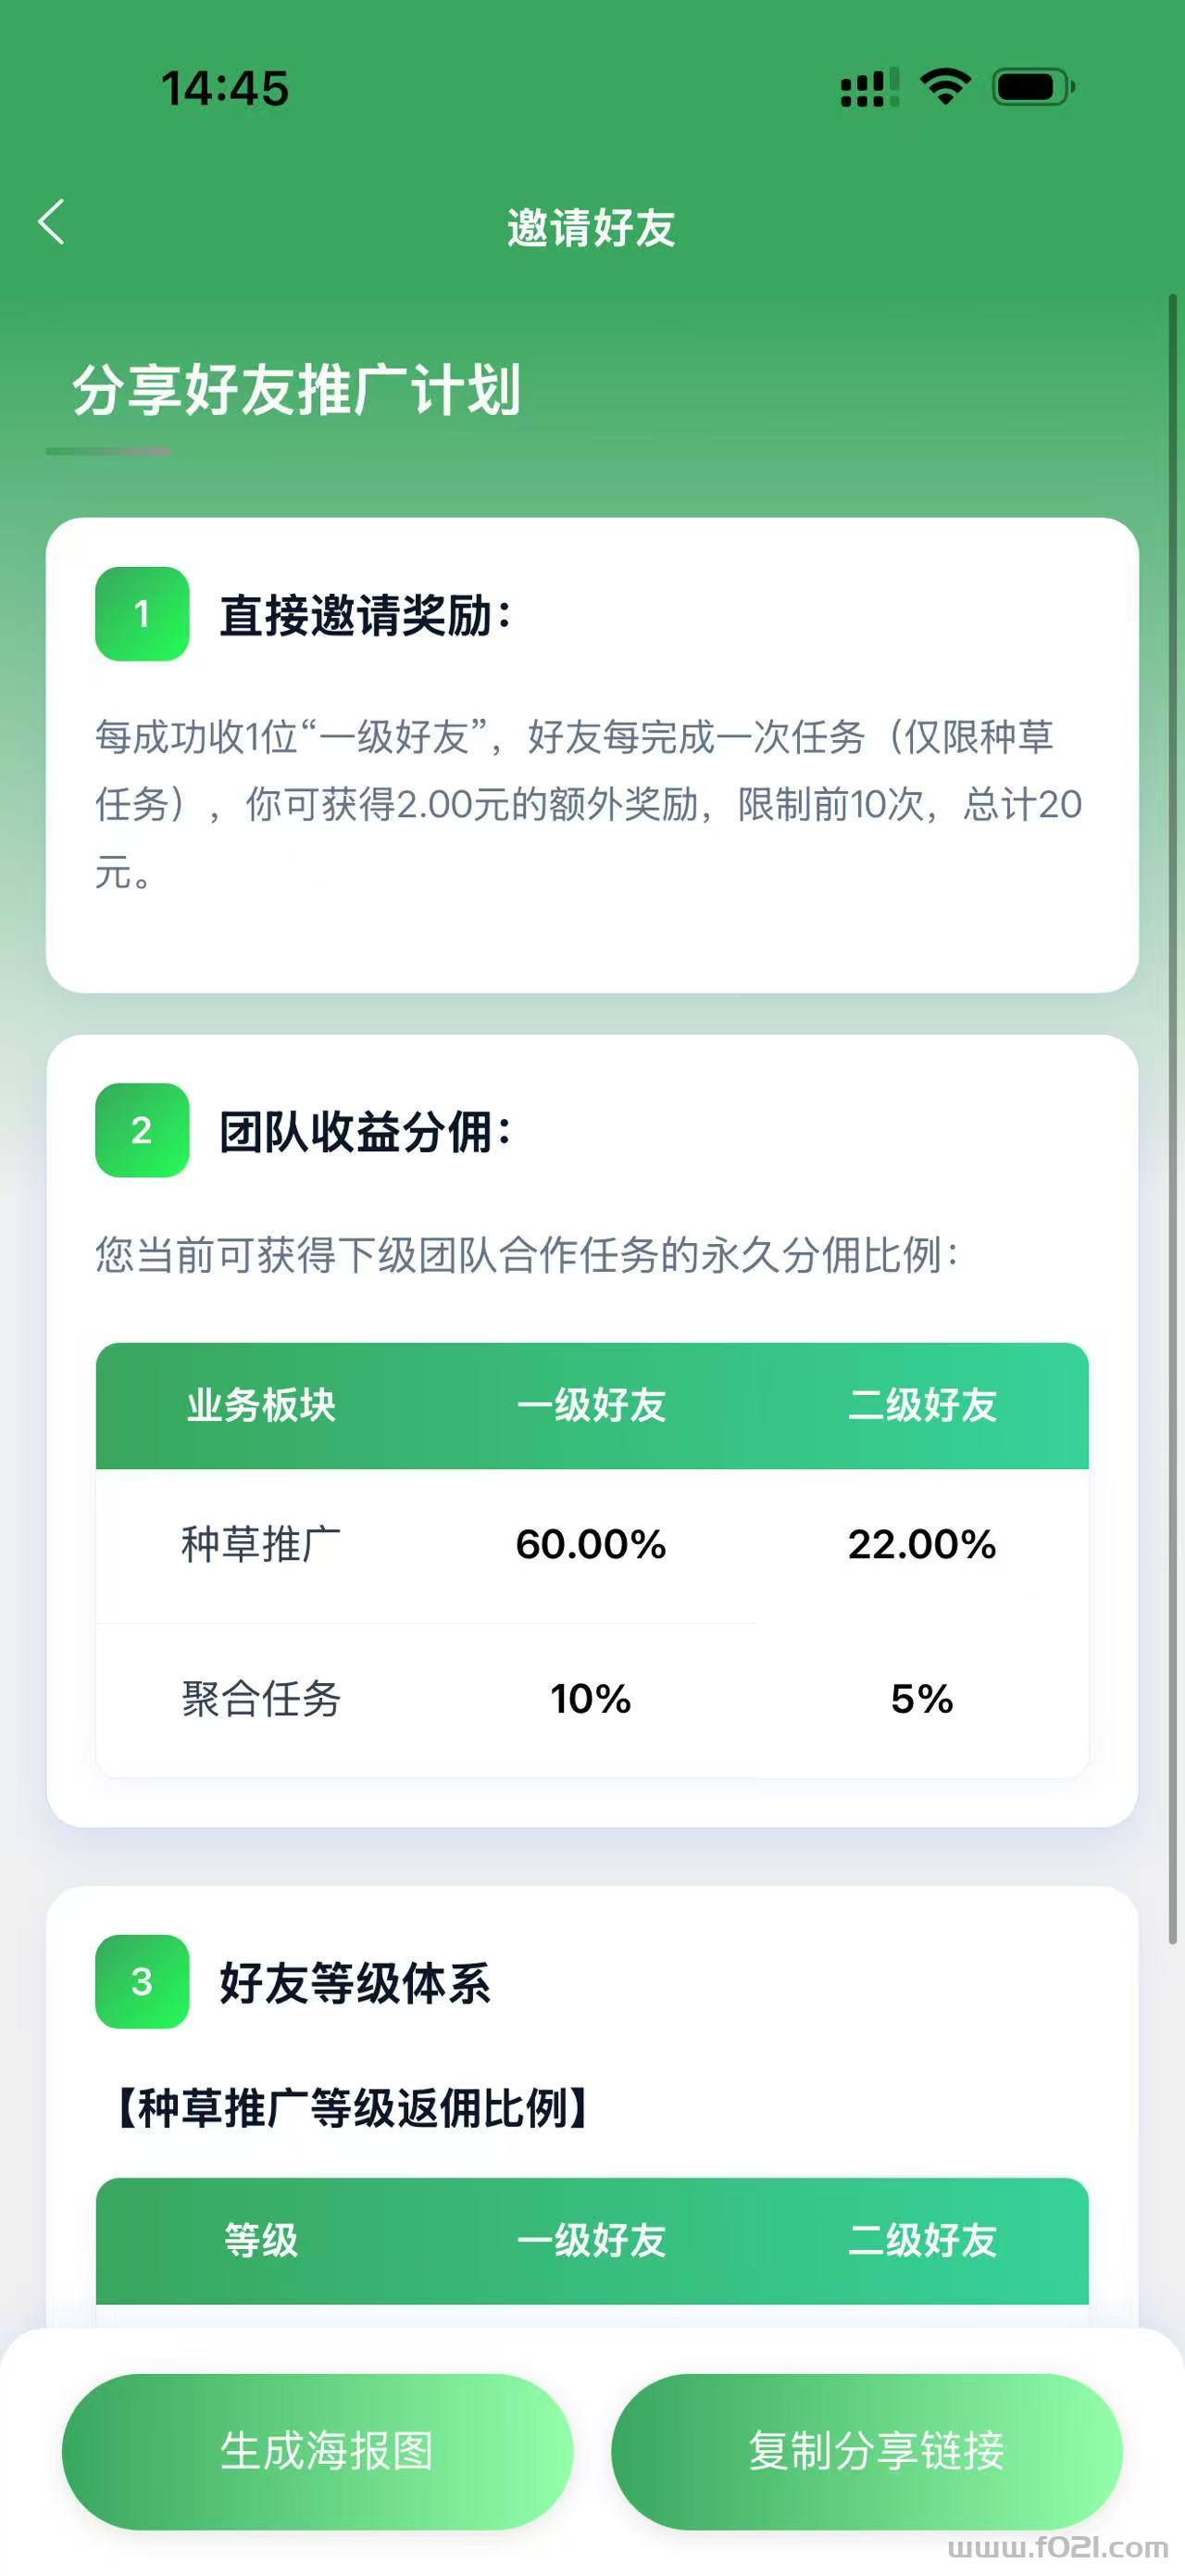Tap the 等级 column header
The height and width of the screenshot is (2576, 1185).
(261, 2240)
